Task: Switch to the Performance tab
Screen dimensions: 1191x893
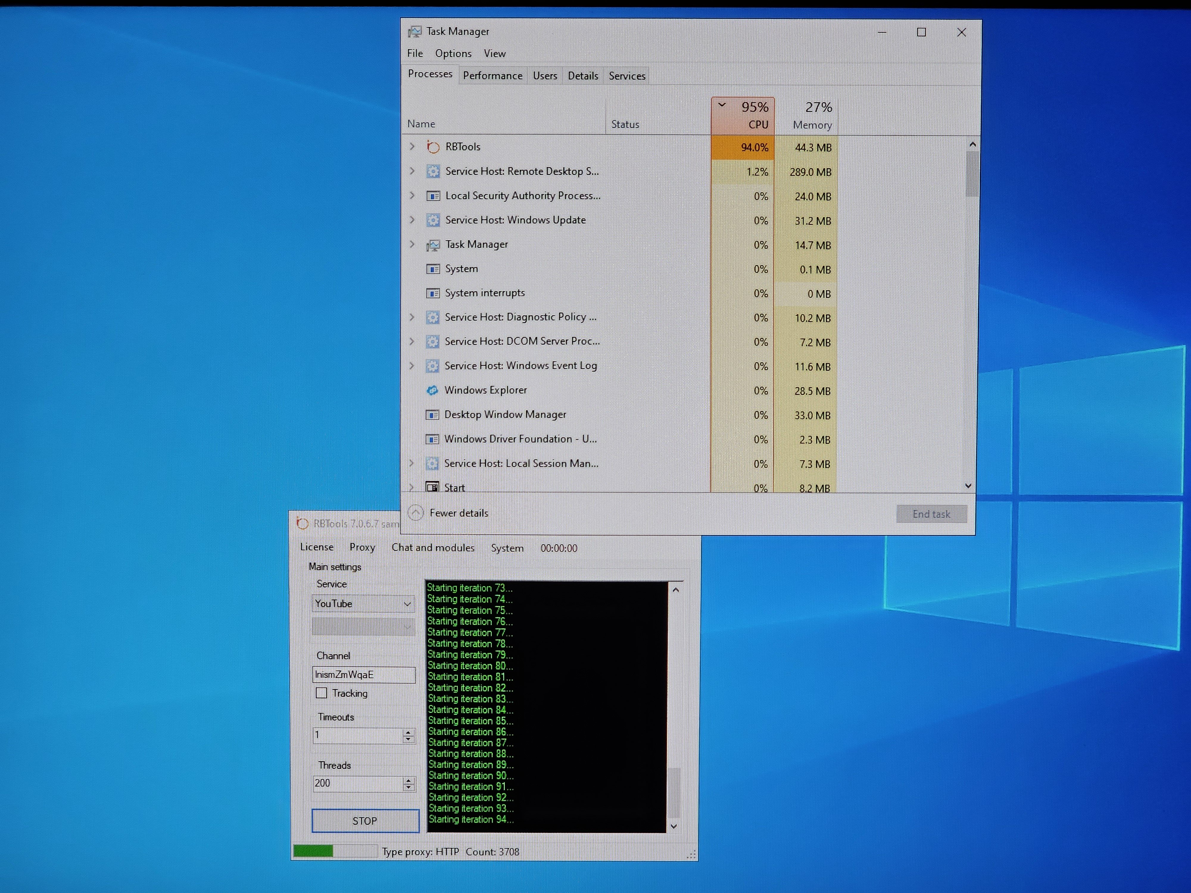Action: tap(492, 76)
